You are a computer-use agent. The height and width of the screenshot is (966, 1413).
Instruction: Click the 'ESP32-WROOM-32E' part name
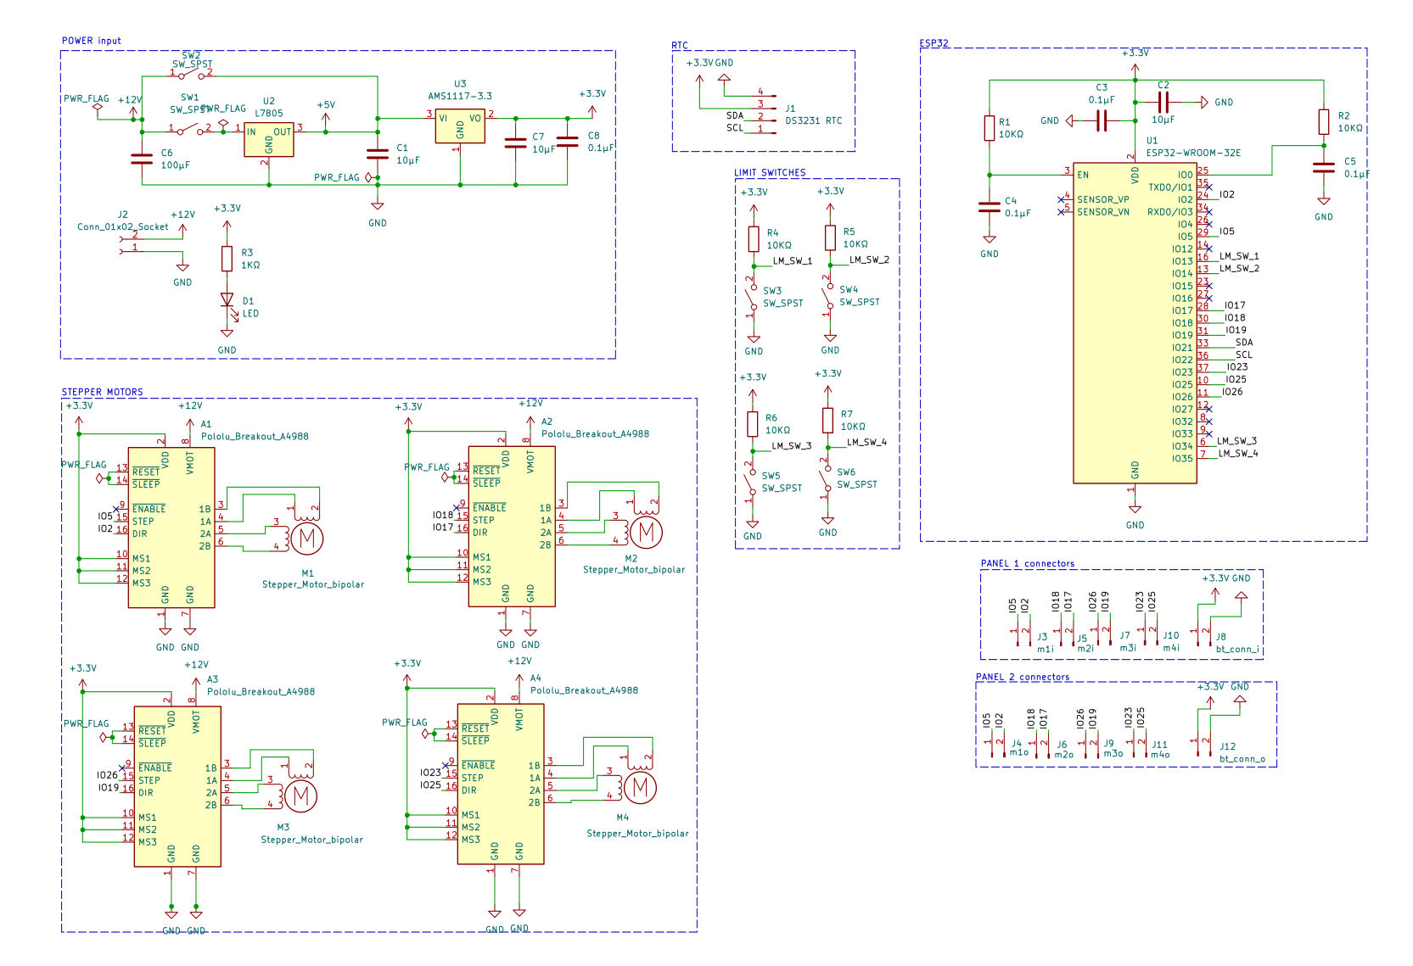1193,153
